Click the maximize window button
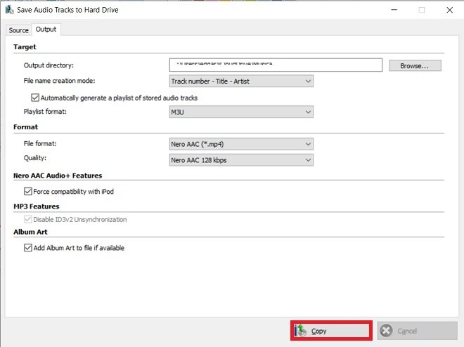464x347 pixels. [x=422, y=10]
